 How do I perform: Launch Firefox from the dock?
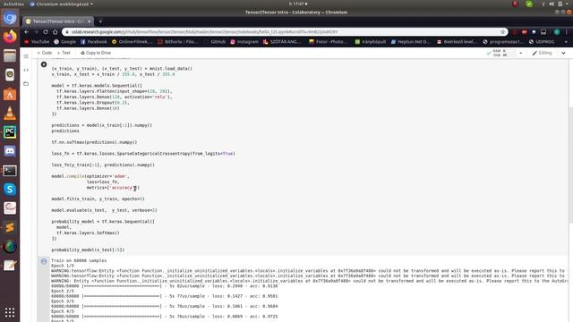pos(10,37)
